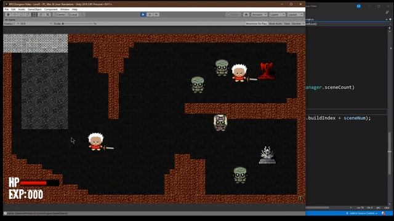Toggle Gizmos in Game view

[296, 23]
